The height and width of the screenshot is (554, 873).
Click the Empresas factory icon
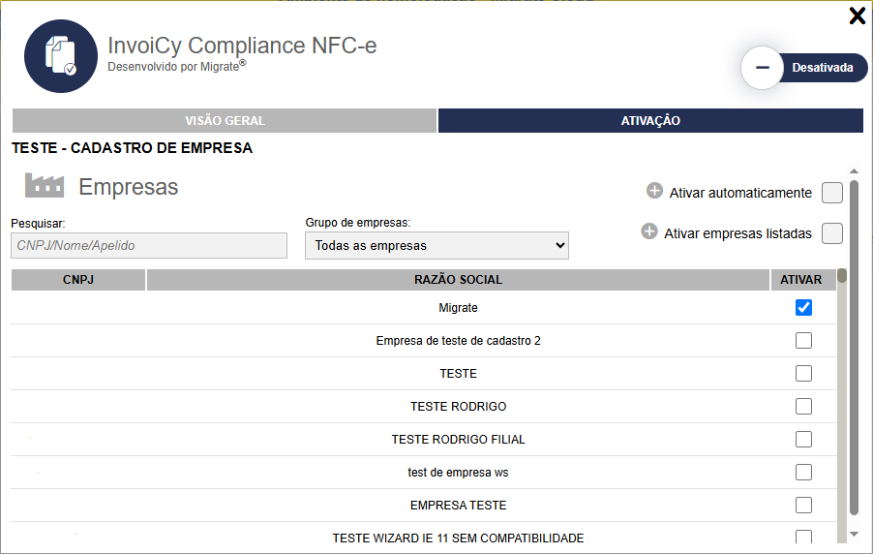pyautogui.click(x=44, y=186)
